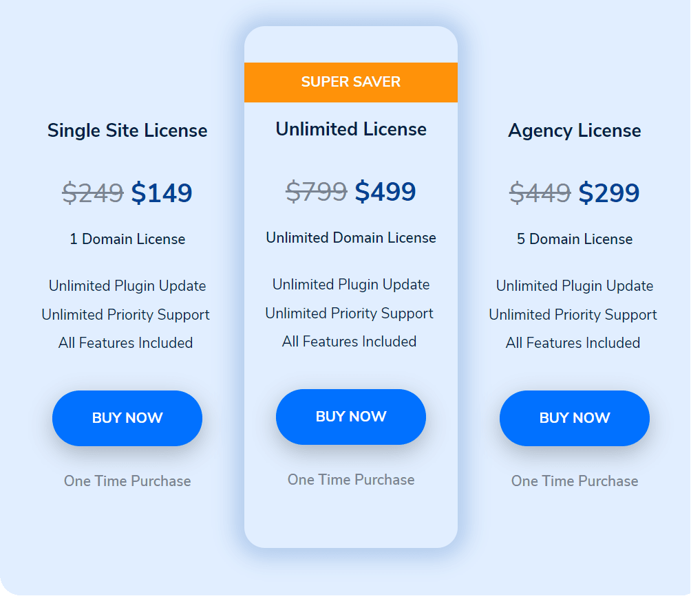This screenshot has height=616, width=691.
Task: Select the 1 Domain License text
Action: (127, 239)
